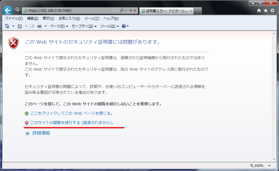Expand the 詳細情報 section
The width and height of the screenshot is (279, 171).
tap(41, 133)
